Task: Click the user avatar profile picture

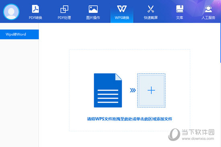Action: tap(11, 12)
